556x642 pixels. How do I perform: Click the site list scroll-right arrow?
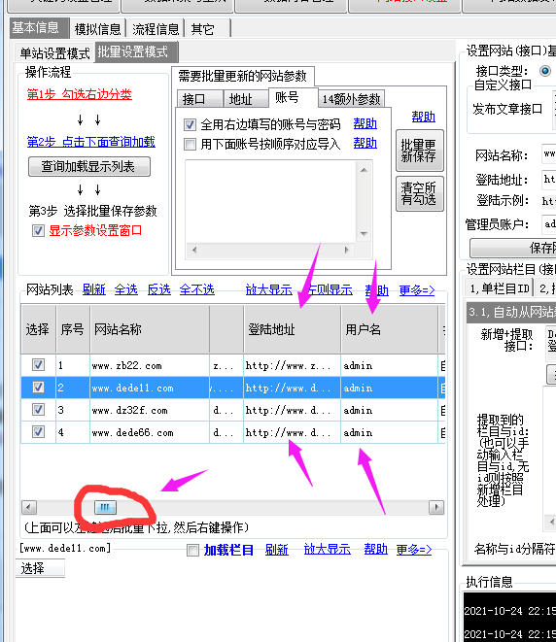[436, 508]
